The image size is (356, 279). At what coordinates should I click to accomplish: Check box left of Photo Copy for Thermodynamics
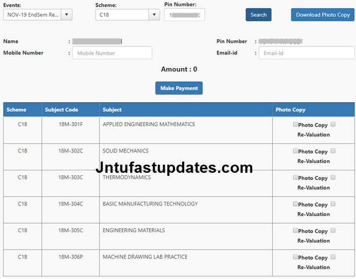pos(295,177)
